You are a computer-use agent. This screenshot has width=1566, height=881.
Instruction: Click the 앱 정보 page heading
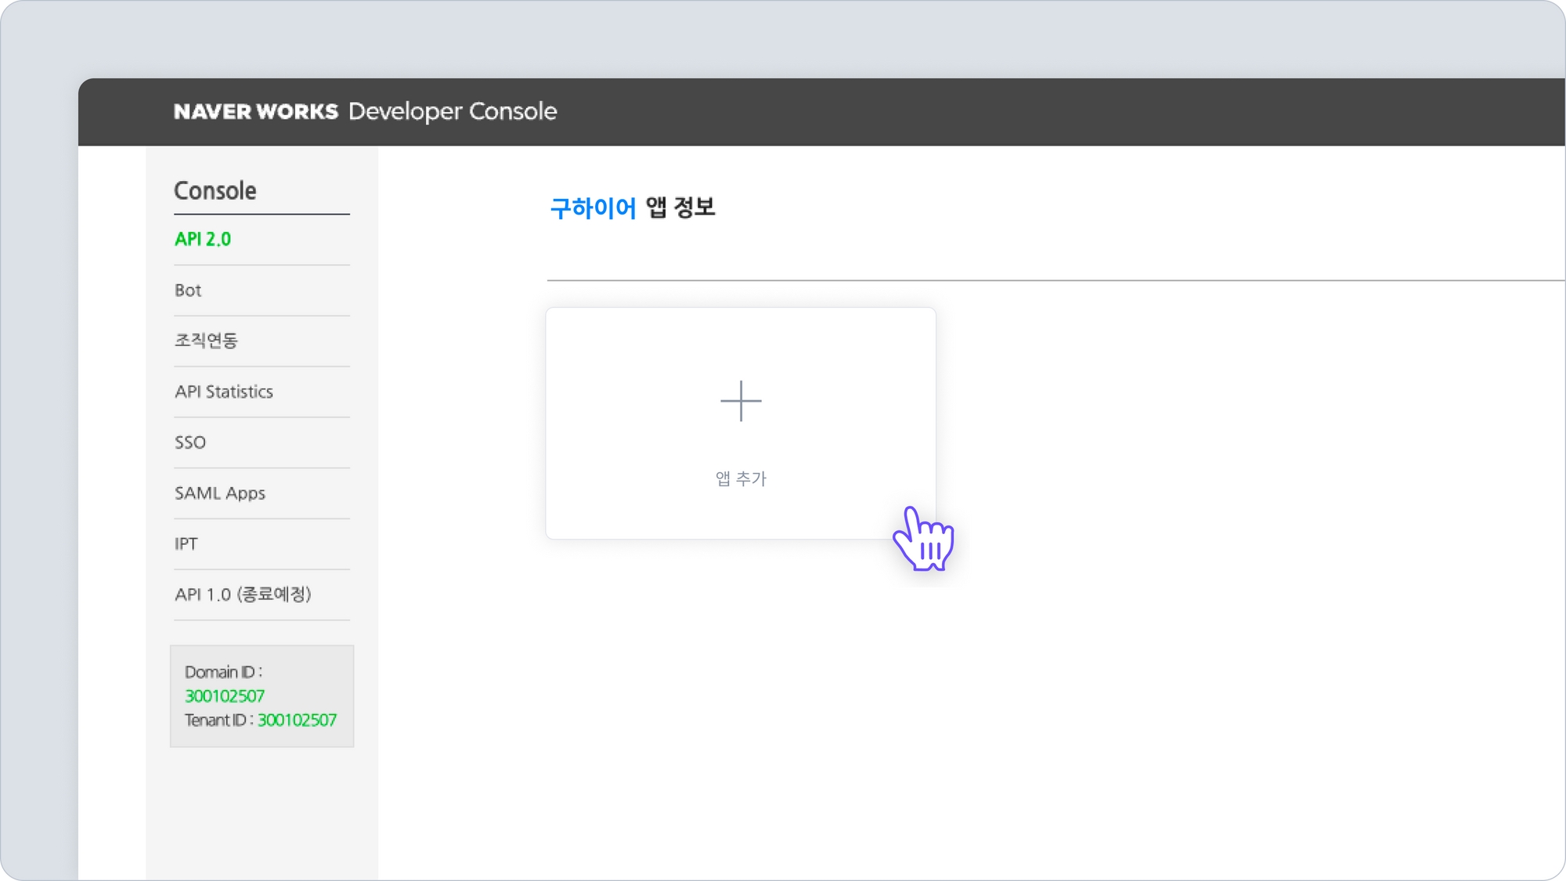click(x=680, y=208)
